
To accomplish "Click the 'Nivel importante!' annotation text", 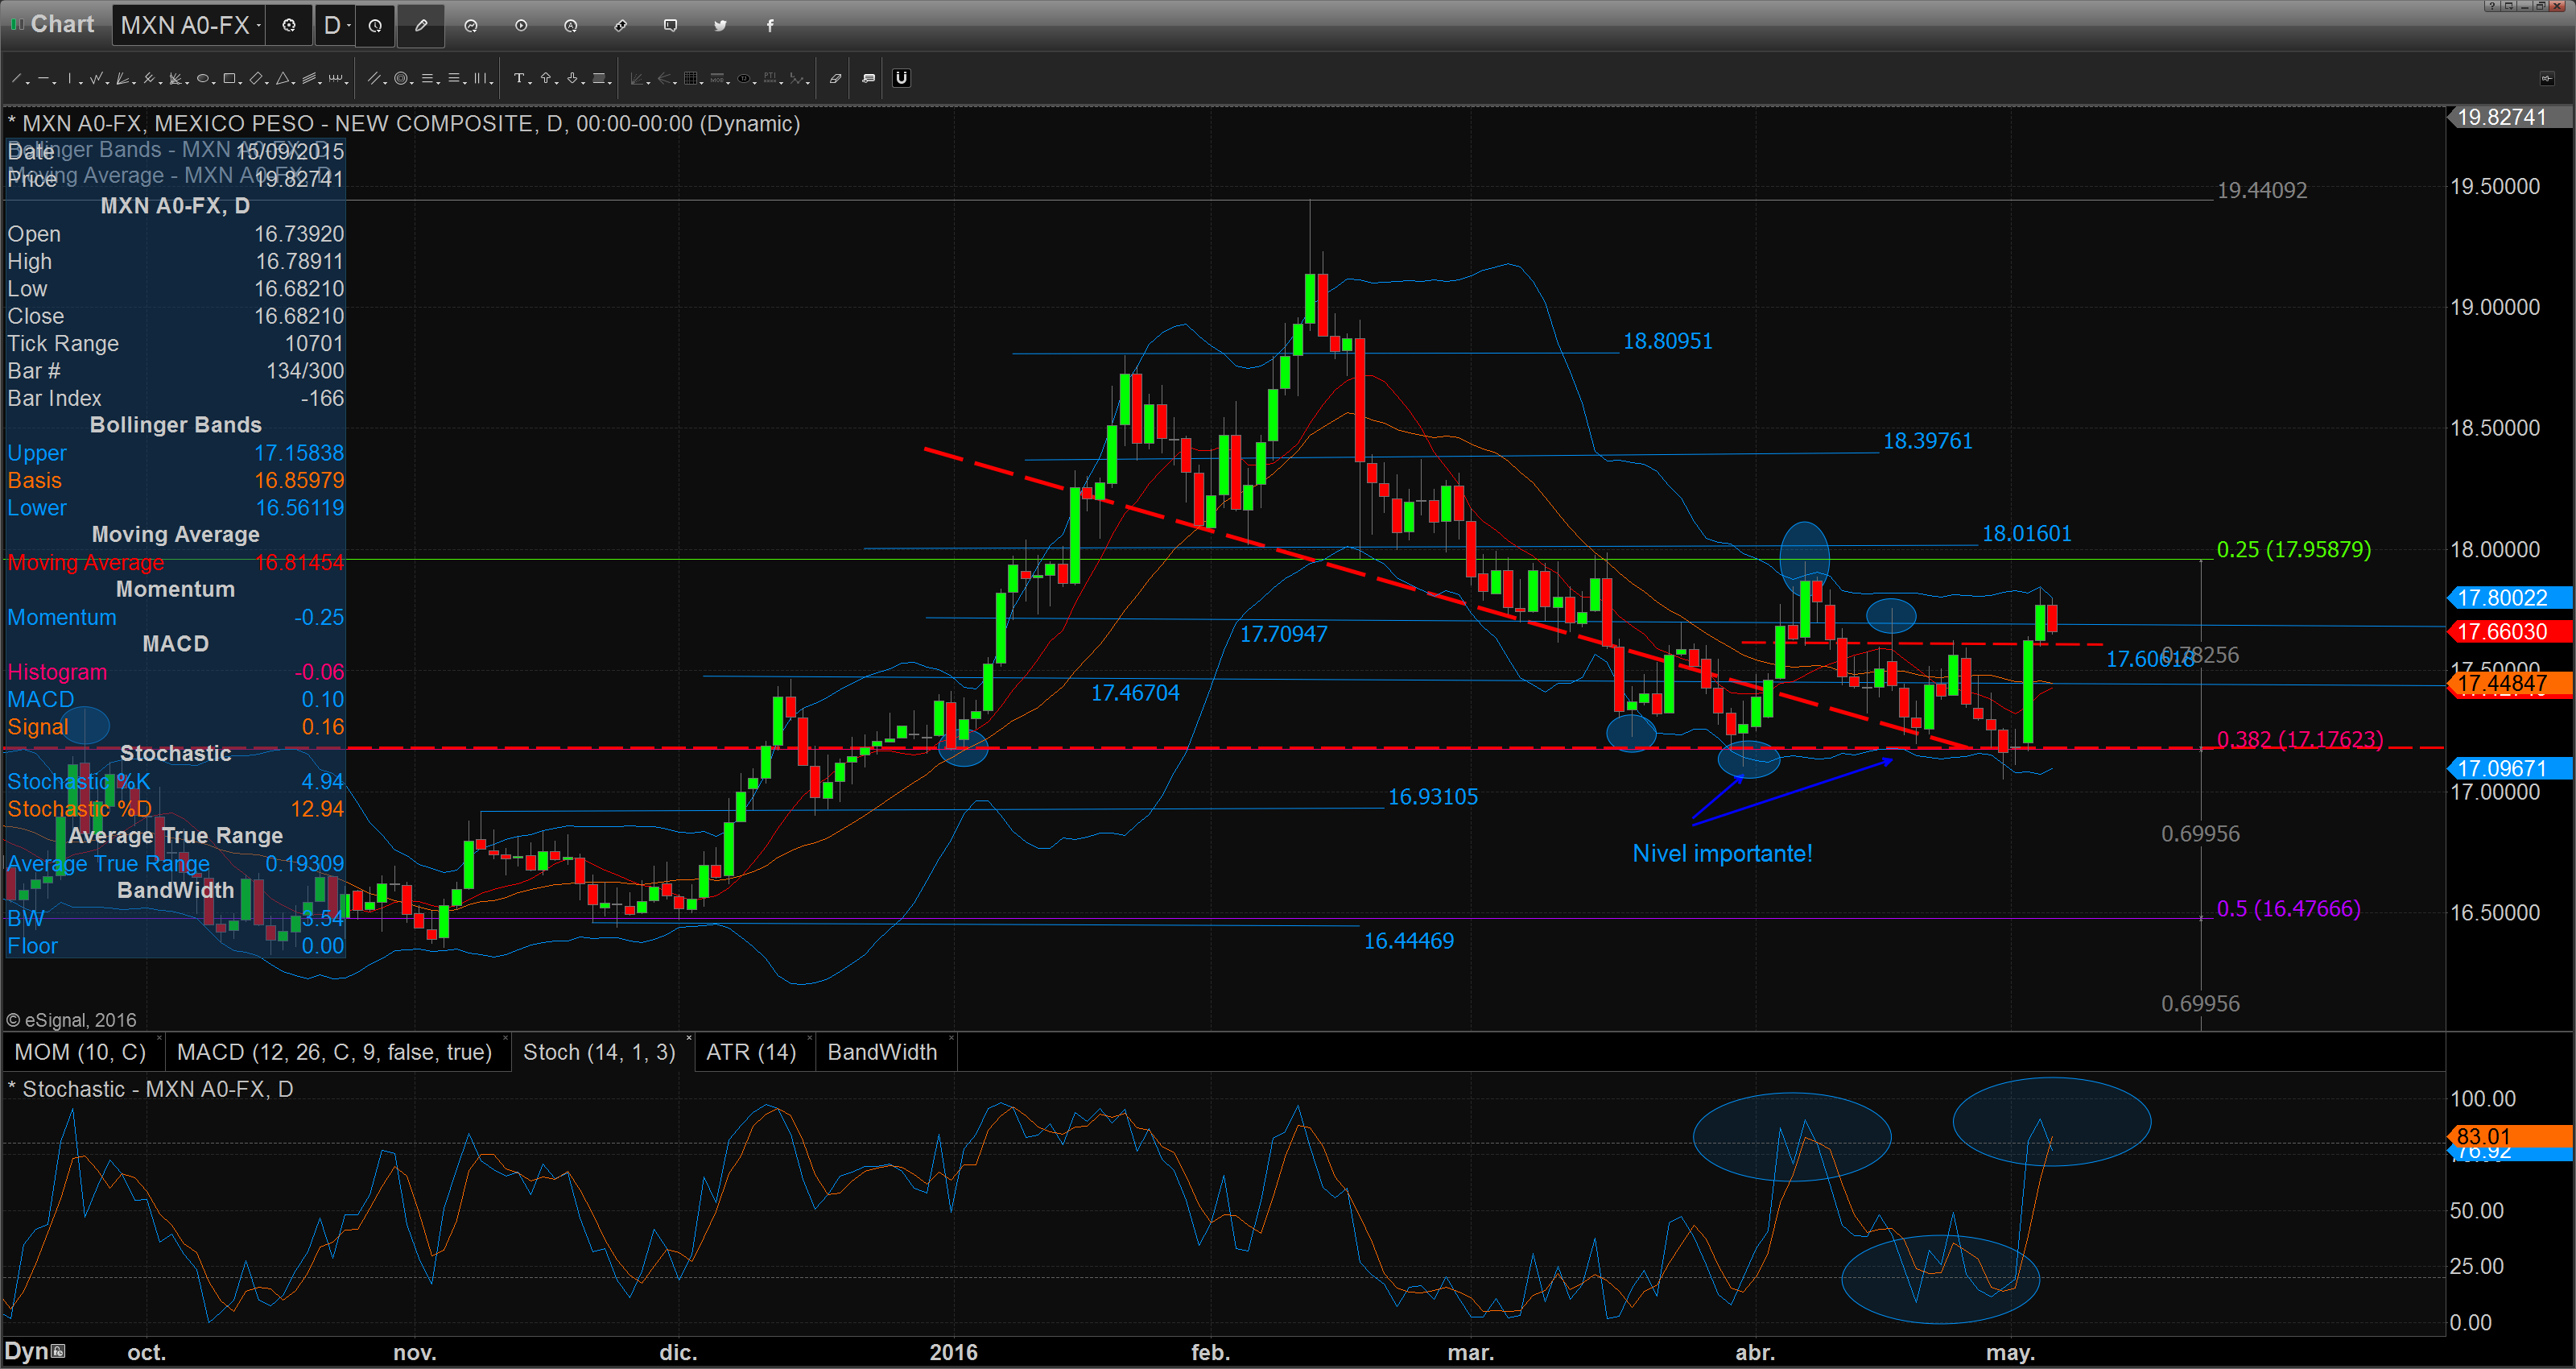I will tap(1722, 854).
